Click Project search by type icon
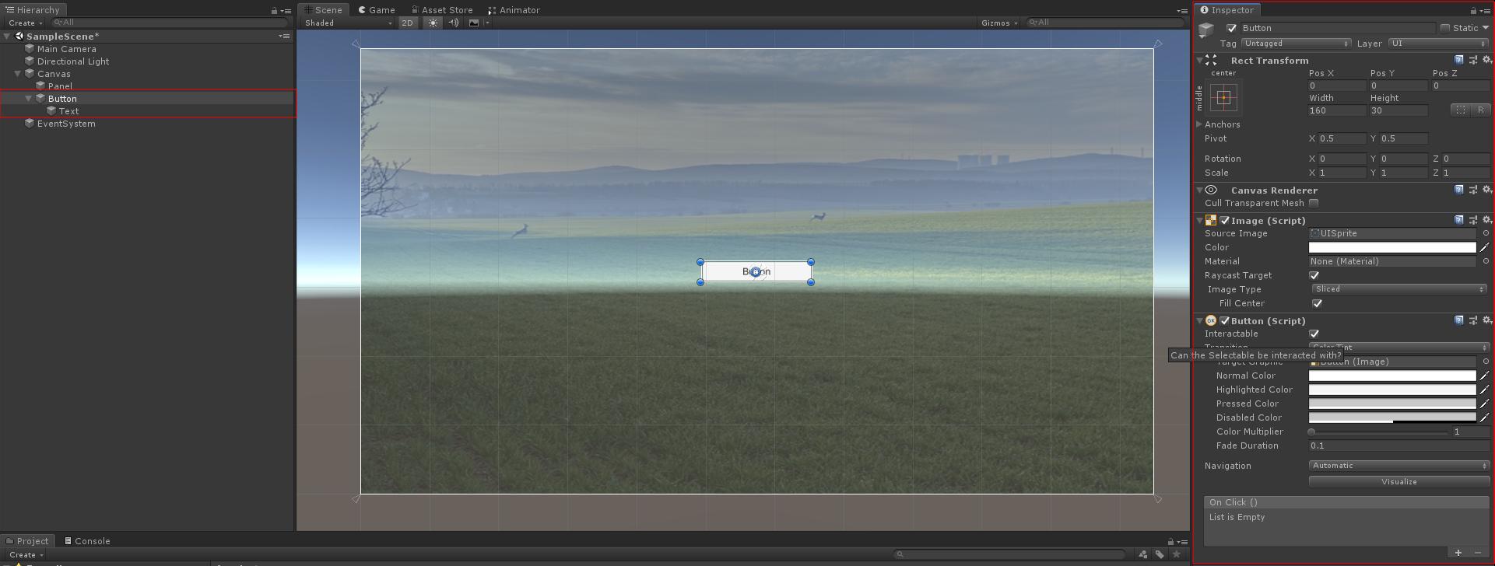1495x566 pixels. coord(1142,554)
